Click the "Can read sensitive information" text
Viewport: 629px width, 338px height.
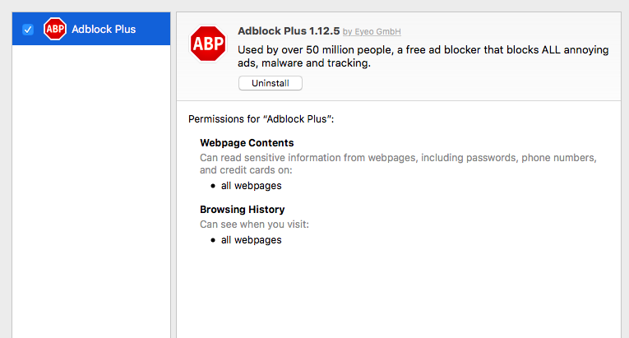click(x=397, y=157)
